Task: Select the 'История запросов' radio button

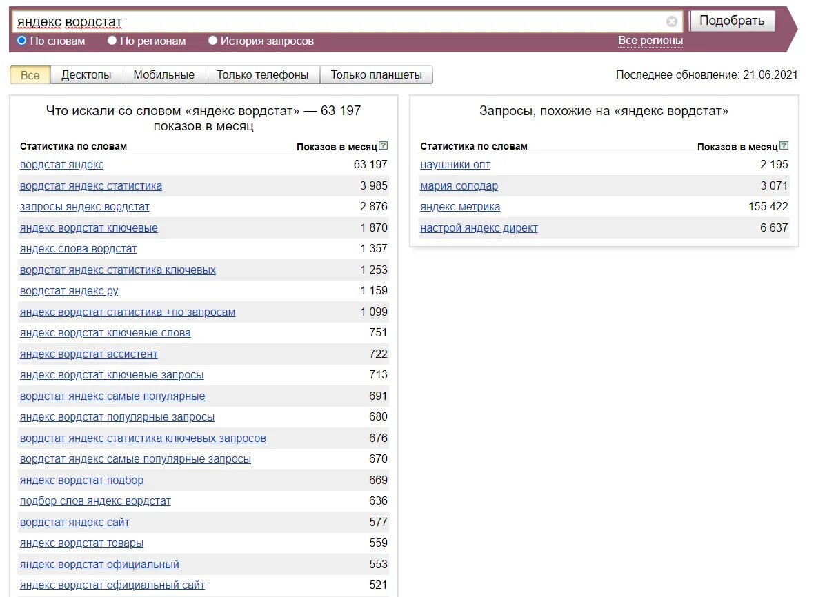Action: [212, 41]
